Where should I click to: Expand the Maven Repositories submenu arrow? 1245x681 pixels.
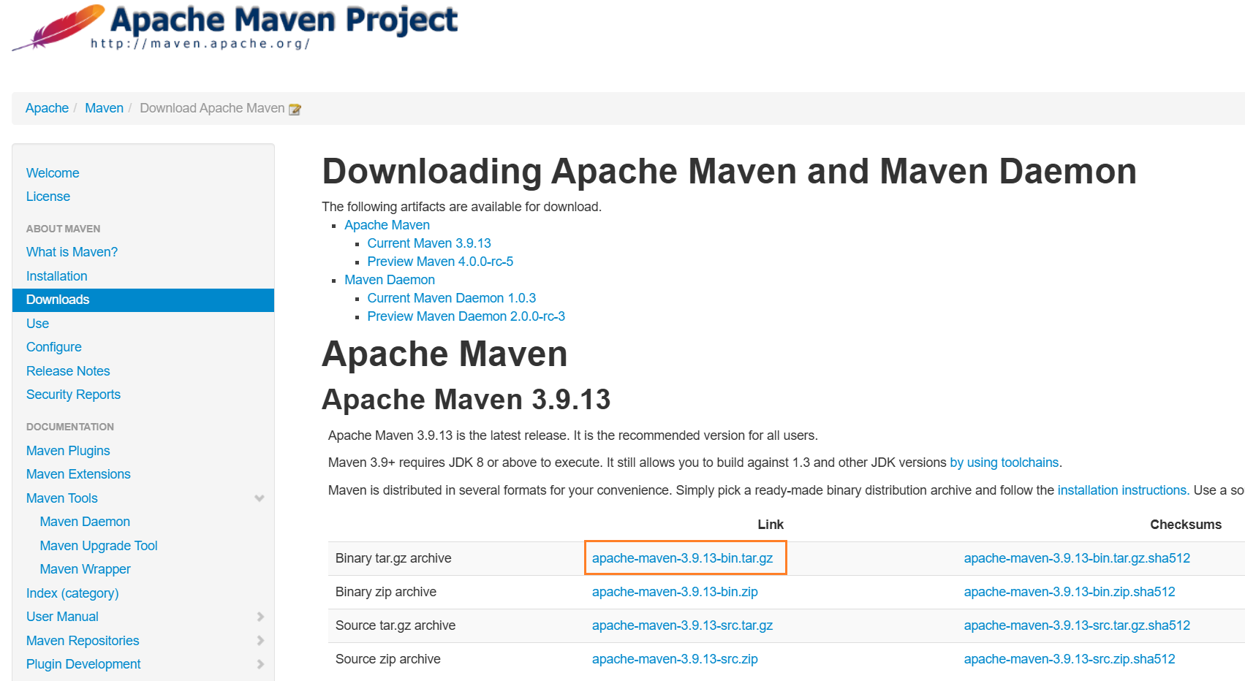tap(260, 641)
